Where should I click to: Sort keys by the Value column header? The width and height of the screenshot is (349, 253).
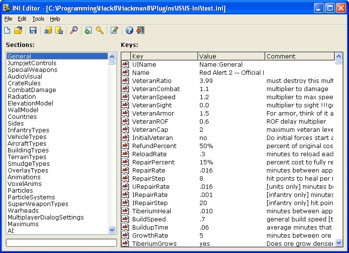(x=231, y=57)
